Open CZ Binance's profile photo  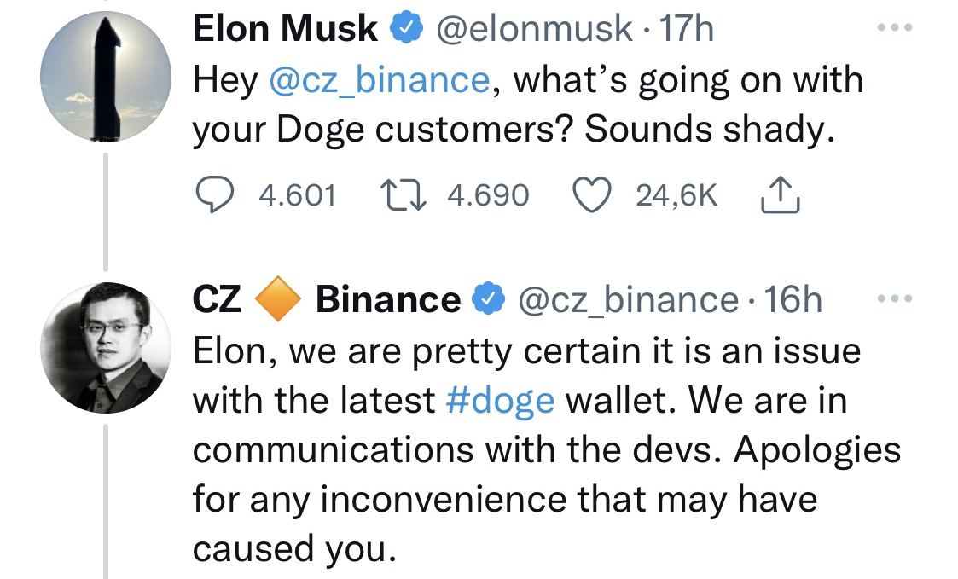point(106,345)
